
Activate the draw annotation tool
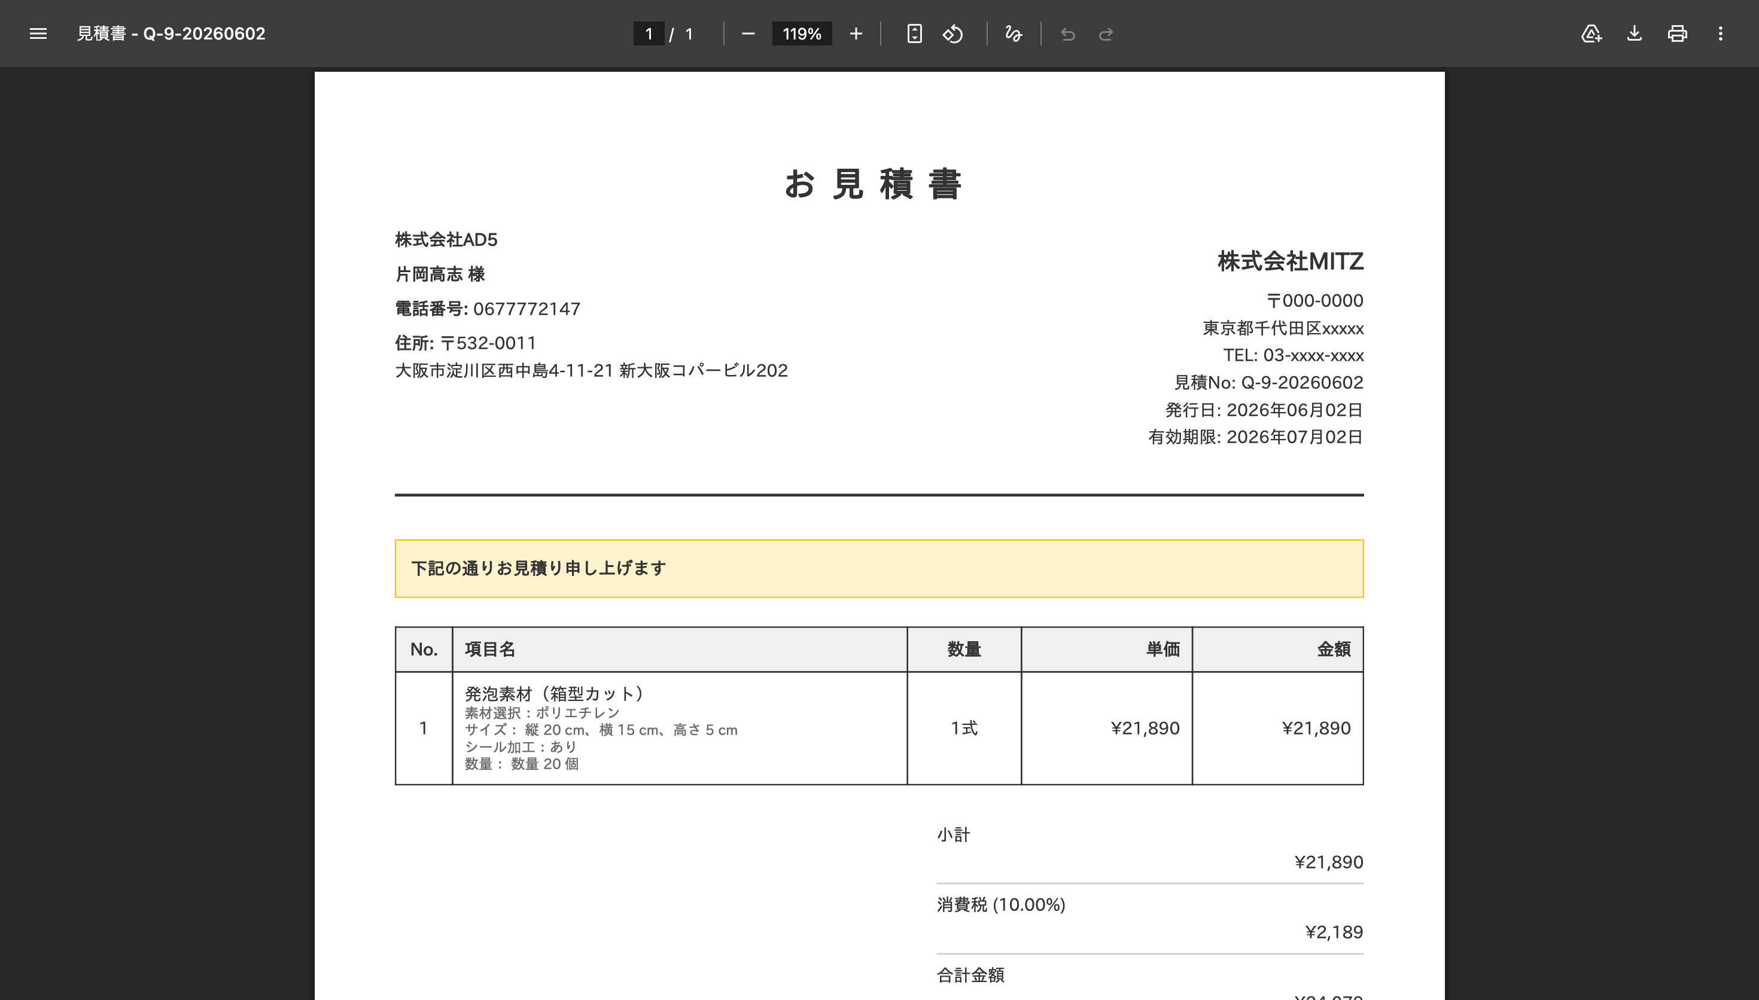click(1013, 33)
